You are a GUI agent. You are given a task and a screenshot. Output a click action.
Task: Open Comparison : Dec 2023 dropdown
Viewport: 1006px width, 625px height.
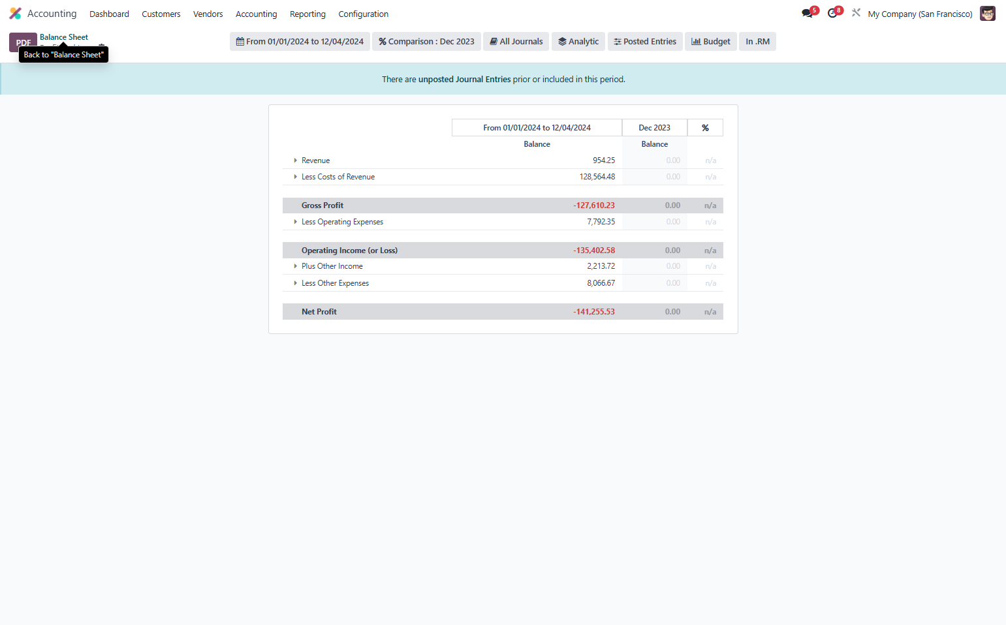click(426, 42)
